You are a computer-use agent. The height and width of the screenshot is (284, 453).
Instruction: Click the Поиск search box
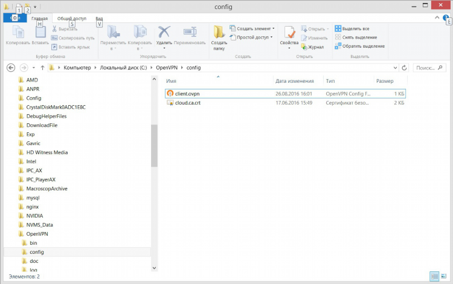pyautogui.click(x=429, y=68)
